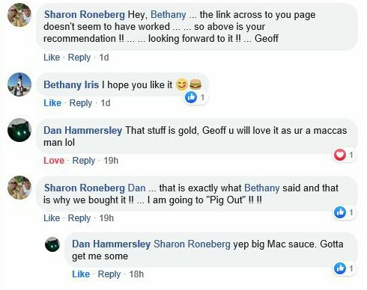This screenshot has width=367, height=290.
Task: Open Sharon Roneberg's avatar on the first comment
Action: (x=19, y=15)
